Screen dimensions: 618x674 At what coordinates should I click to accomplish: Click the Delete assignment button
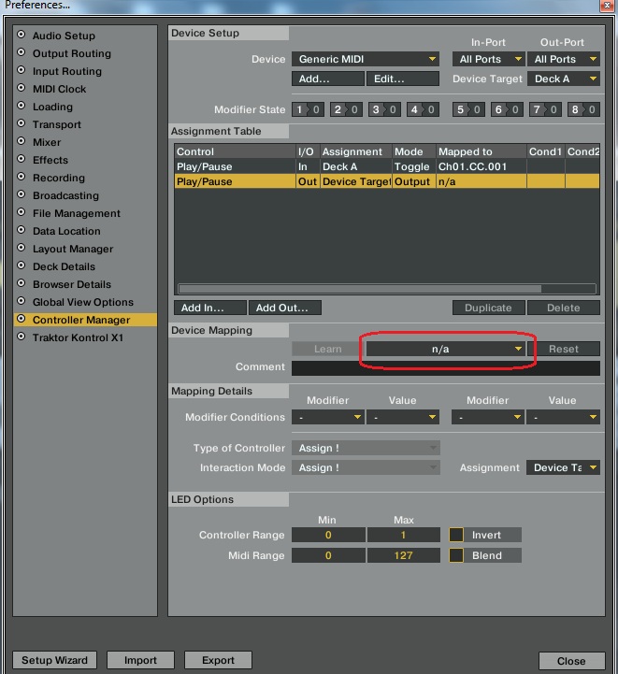[x=564, y=308]
